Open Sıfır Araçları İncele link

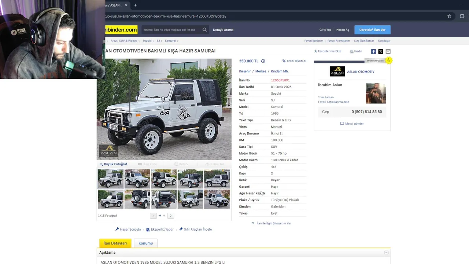(x=195, y=229)
